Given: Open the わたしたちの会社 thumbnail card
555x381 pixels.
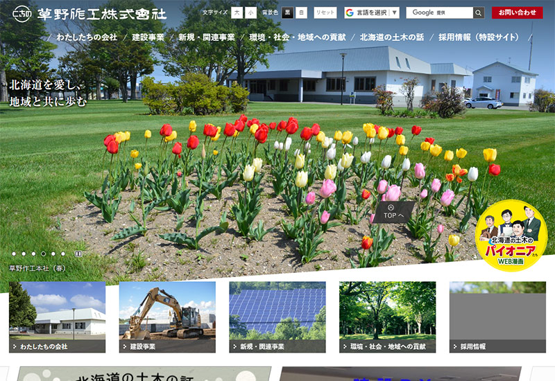Looking at the screenshot, I should (58, 317).
